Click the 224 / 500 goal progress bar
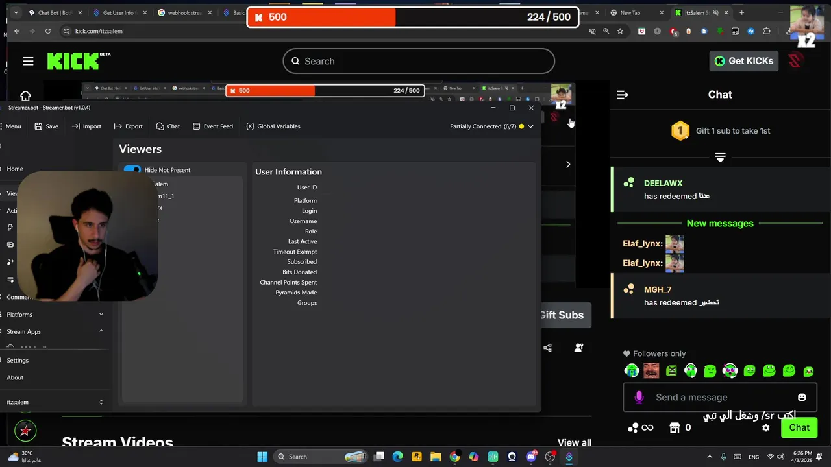Viewport: 831px width, 467px height. 413,17
